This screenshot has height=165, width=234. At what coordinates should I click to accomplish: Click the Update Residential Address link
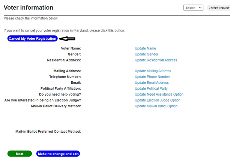point(156,60)
